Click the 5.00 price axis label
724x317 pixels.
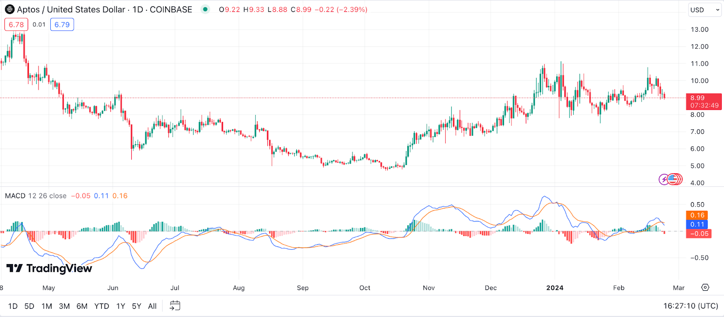697,166
